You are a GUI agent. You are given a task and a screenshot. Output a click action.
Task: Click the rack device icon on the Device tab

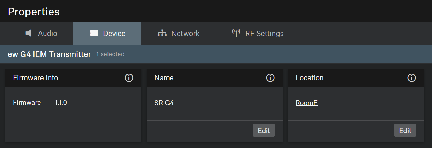(94, 33)
